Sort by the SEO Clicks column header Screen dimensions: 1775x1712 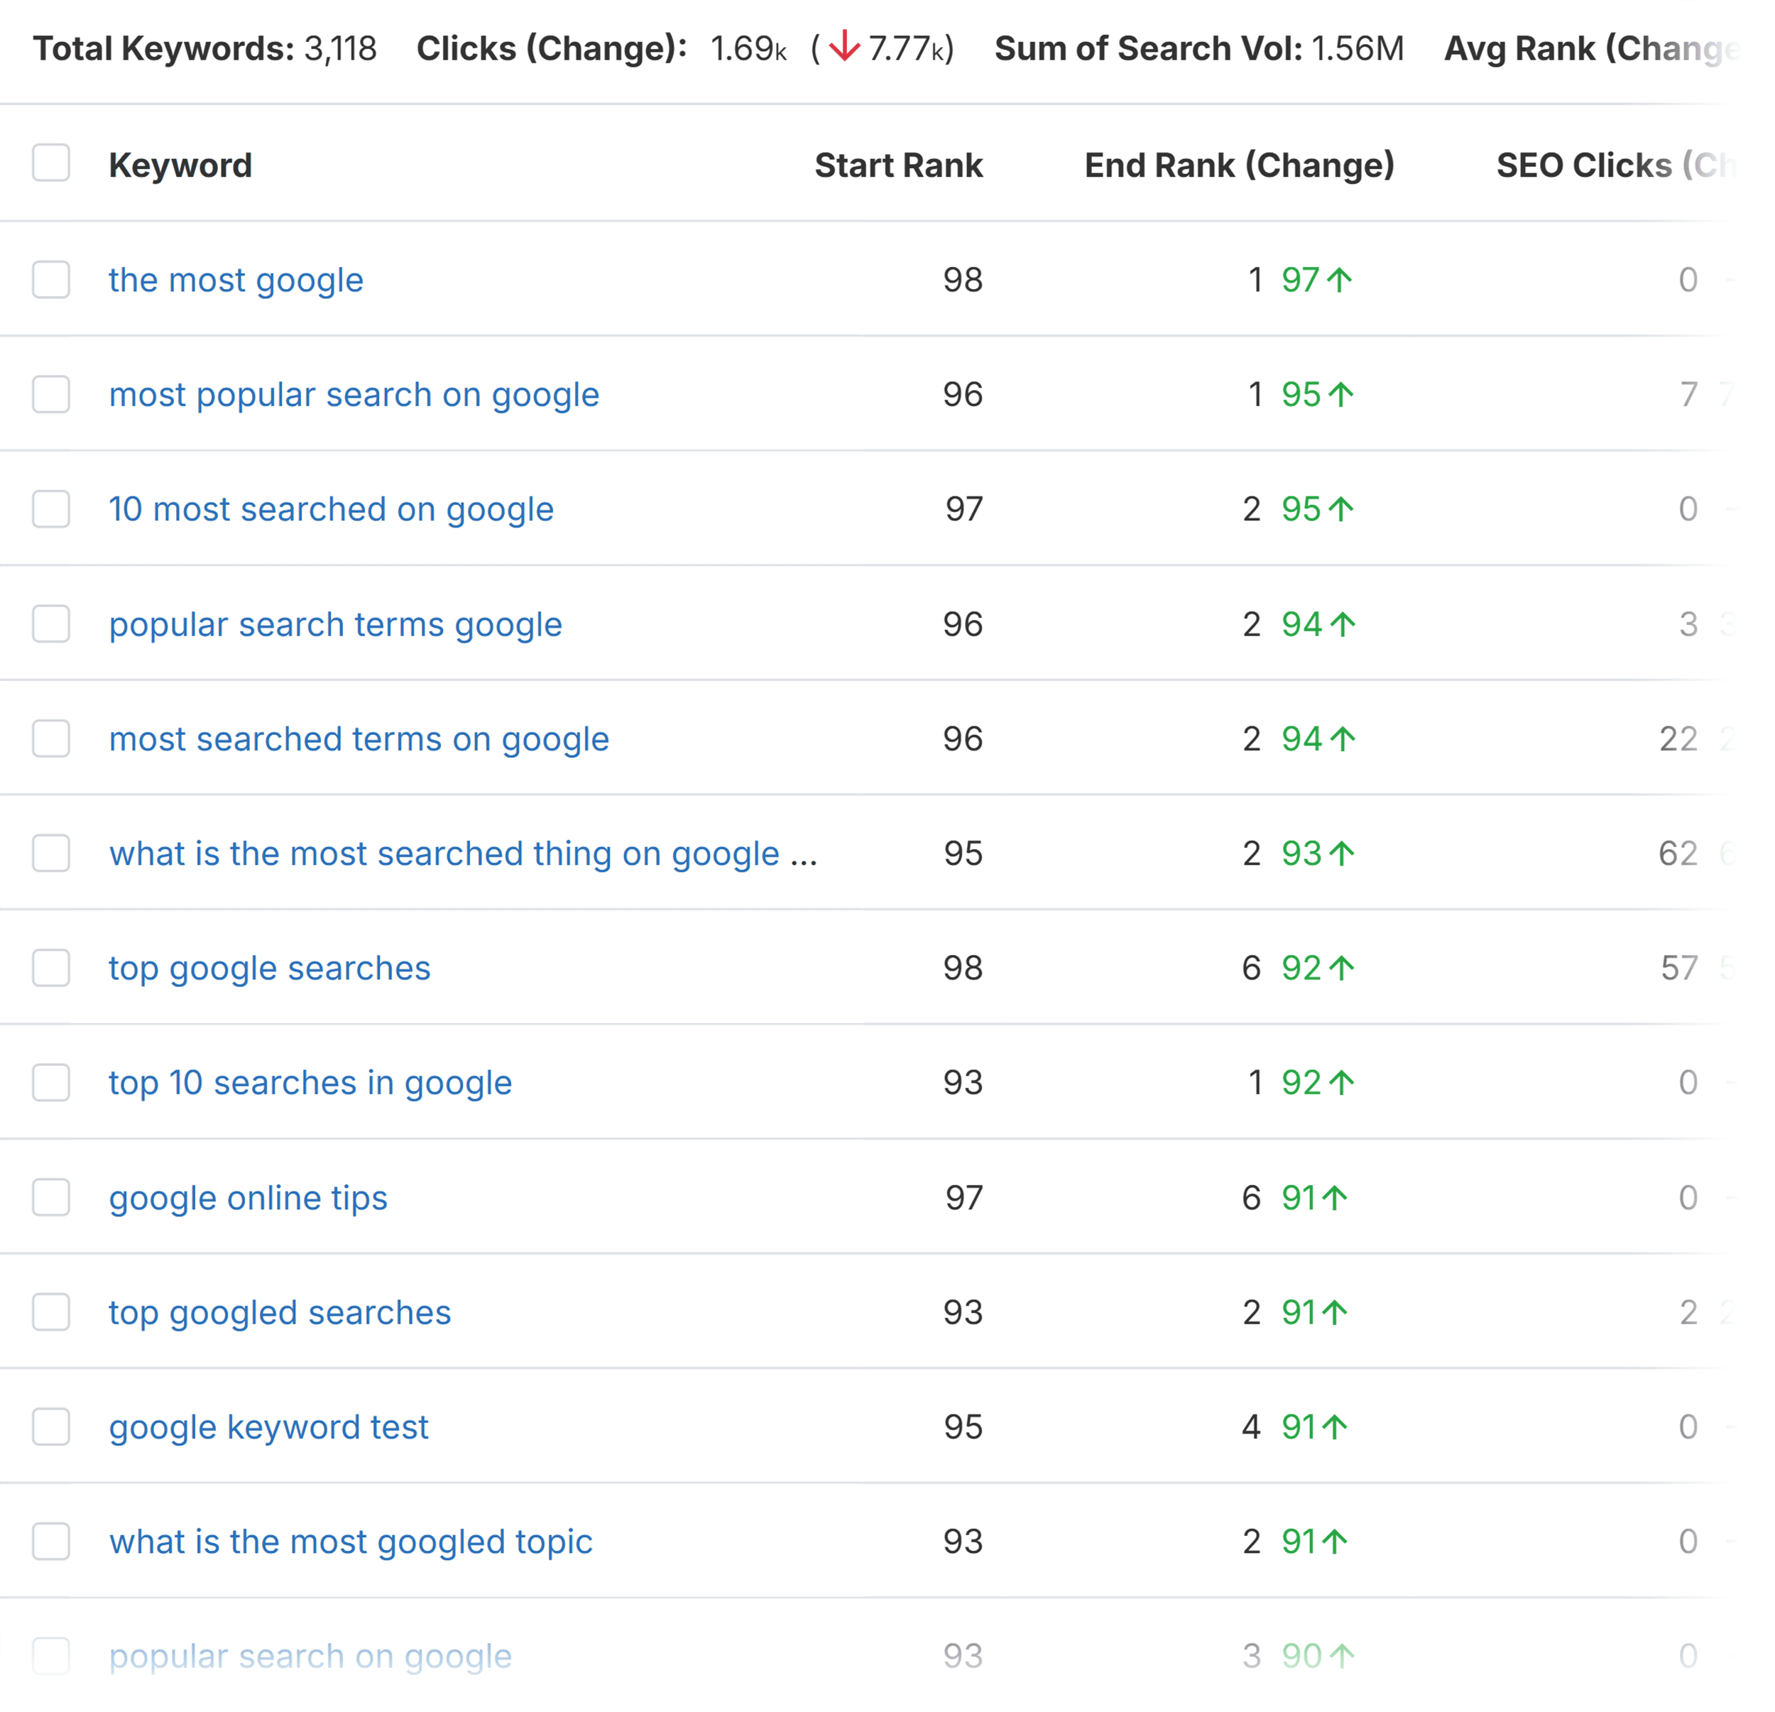coord(1617,165)
